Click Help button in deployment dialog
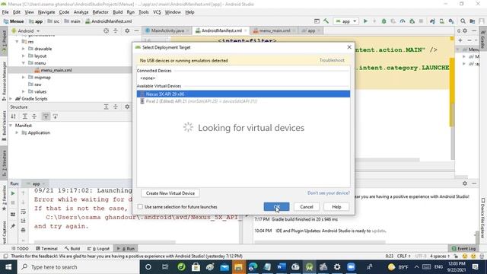The width and height of the screenshot is (487, 274). (x=336, y=206)
